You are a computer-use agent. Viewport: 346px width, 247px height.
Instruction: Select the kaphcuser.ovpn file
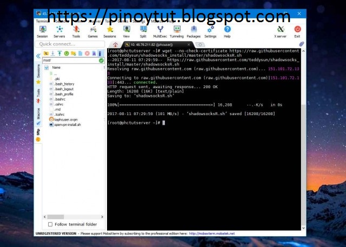pos(66,119)
